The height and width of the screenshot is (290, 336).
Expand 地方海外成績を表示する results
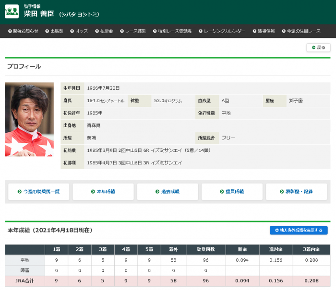[299, 231]
